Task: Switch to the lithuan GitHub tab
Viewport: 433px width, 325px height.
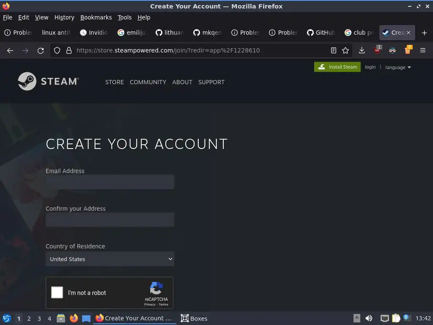Action: 170,33
